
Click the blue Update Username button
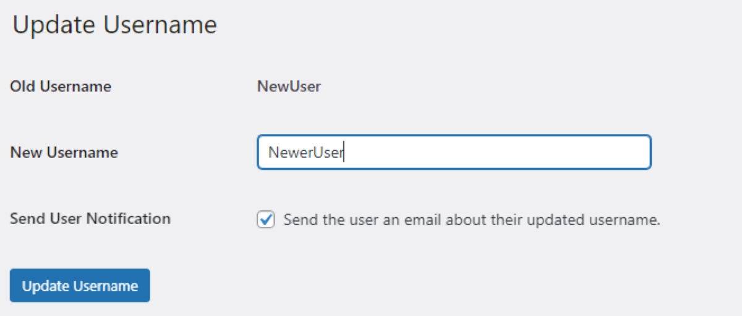coord(80,286)
